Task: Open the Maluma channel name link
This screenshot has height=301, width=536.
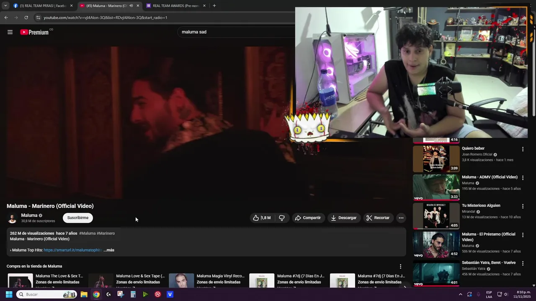Action: point(29,215)
